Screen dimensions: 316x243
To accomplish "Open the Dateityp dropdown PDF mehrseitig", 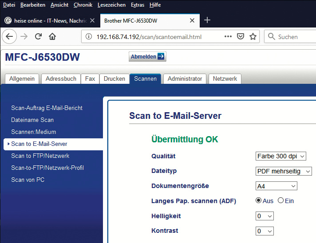I will tap(284, 171).
